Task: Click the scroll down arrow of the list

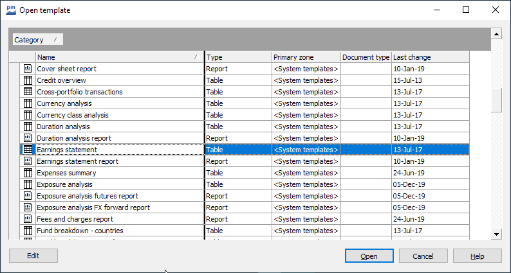Action: coord(496,234)
